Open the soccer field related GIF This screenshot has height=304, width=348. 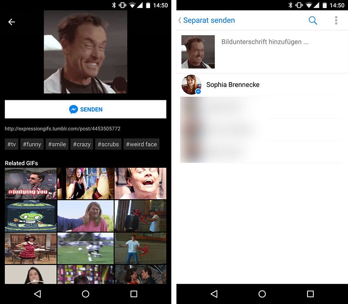(x=85, y=248)
